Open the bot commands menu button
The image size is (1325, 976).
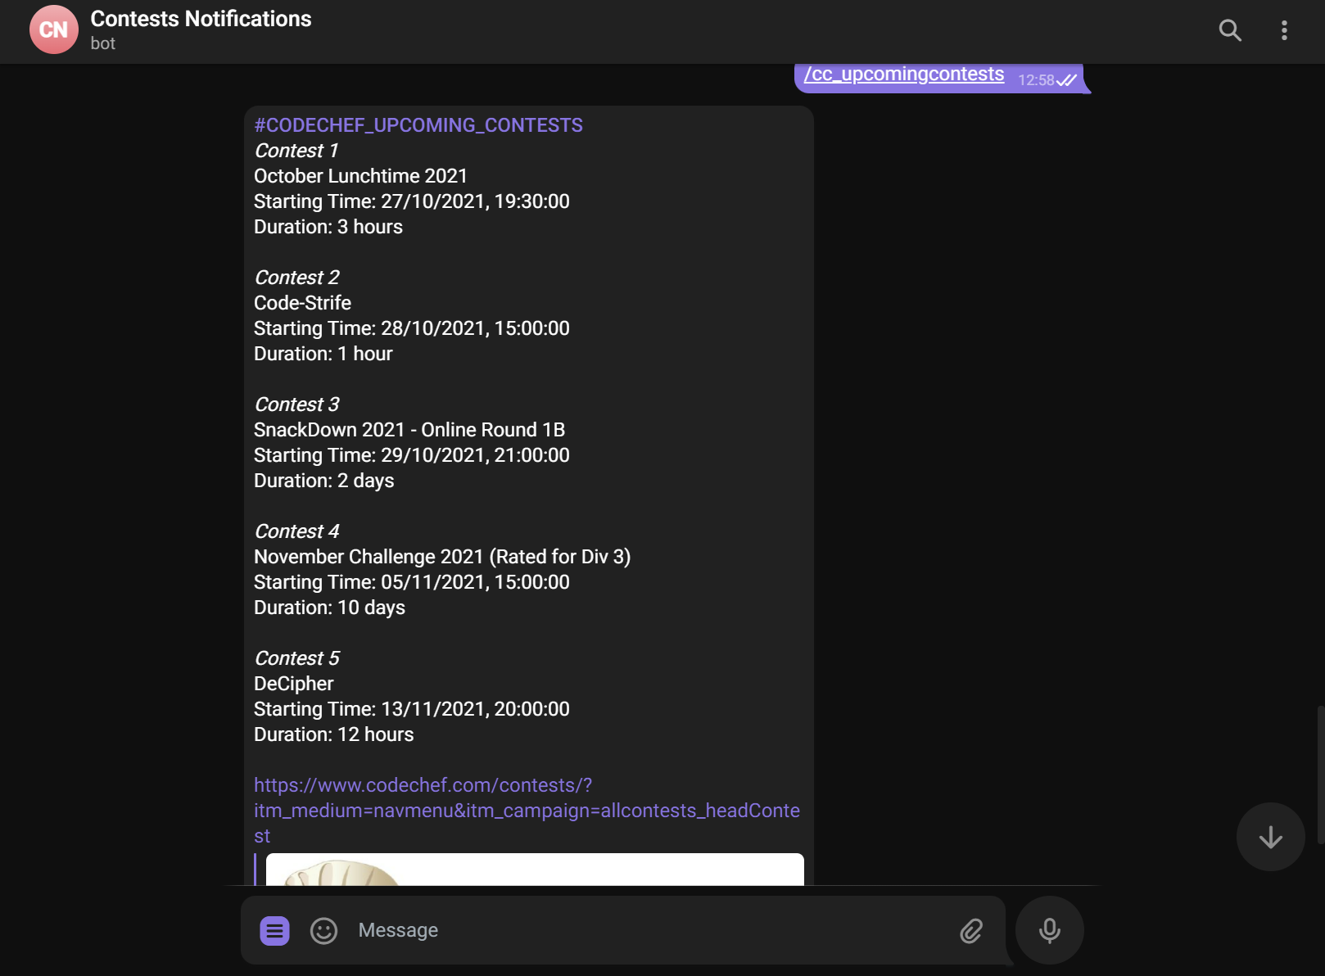click(275, 930)
